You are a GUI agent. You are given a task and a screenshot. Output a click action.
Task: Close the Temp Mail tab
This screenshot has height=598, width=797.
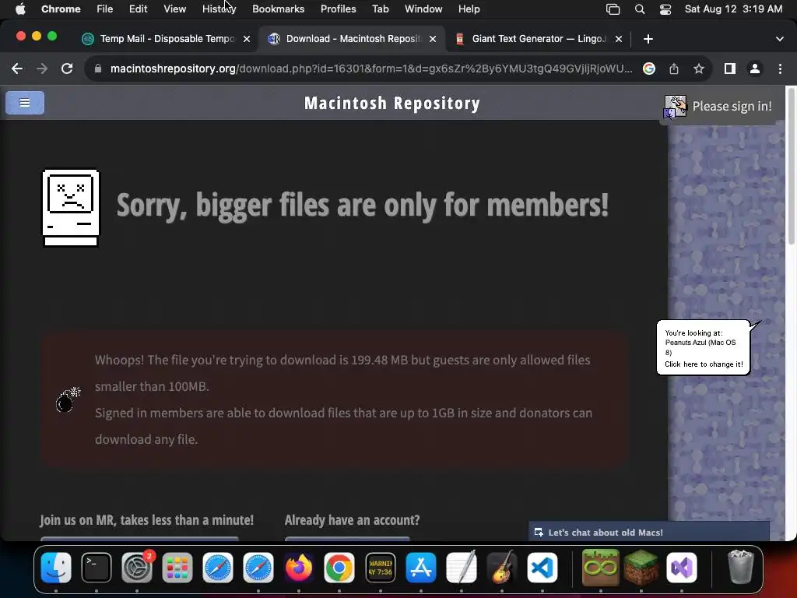[x=247, y=39]
